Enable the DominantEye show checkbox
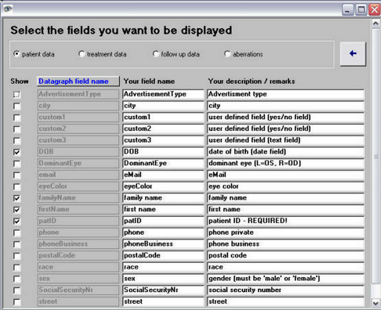 click(16, 163)
